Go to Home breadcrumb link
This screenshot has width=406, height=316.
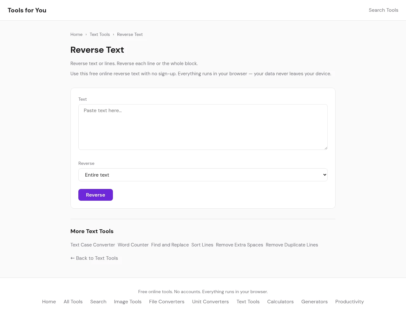[76, 34]
